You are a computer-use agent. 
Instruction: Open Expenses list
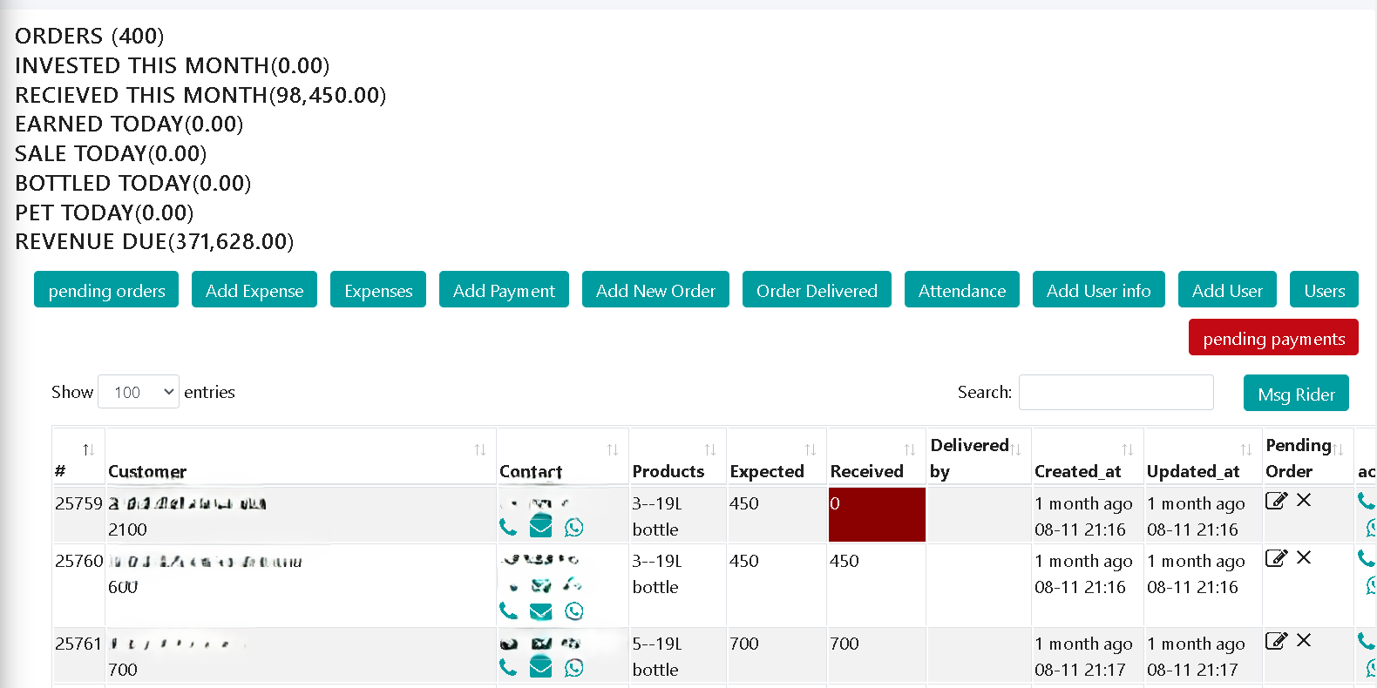tap(378, 289)
